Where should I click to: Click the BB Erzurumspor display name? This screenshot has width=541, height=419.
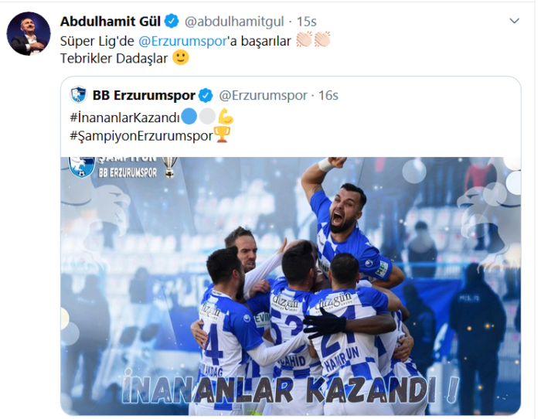(144, 95)
